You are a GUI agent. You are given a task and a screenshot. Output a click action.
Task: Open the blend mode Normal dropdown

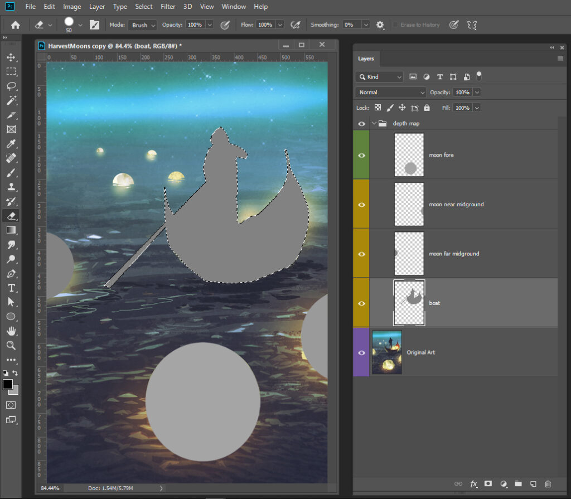390,93
